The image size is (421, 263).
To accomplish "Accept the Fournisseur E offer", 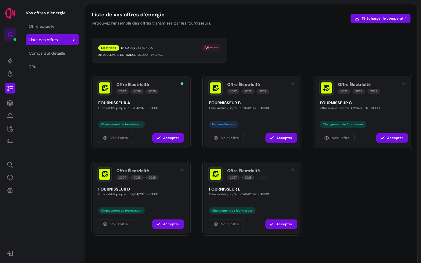I will tap(281, 224).
